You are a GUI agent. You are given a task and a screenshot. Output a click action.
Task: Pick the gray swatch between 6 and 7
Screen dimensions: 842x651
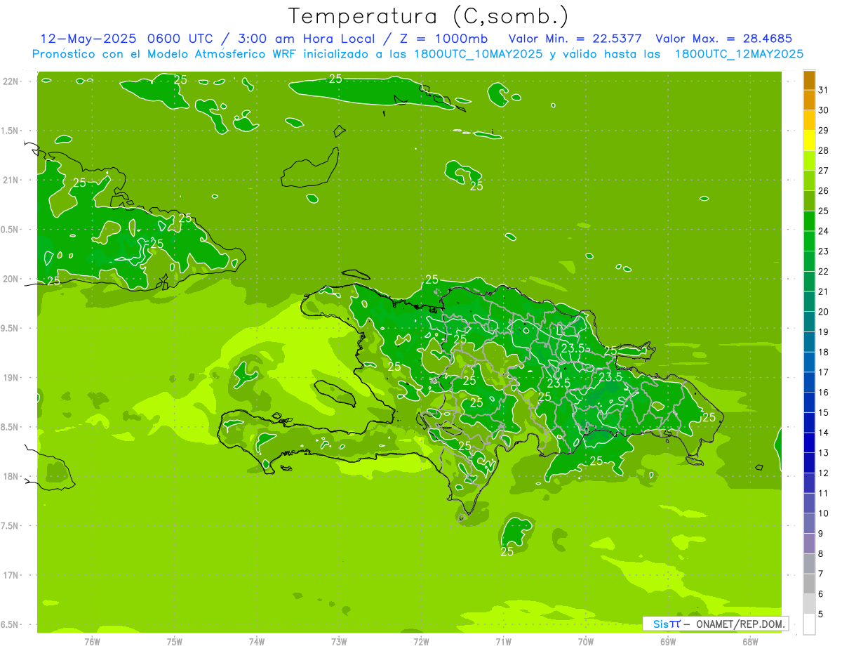[809, 584]
